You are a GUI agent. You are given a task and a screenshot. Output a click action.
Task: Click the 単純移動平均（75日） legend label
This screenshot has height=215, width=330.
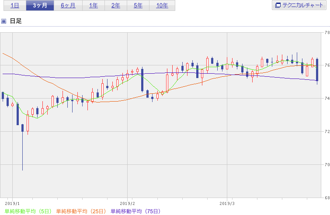[x=135, y=211]
